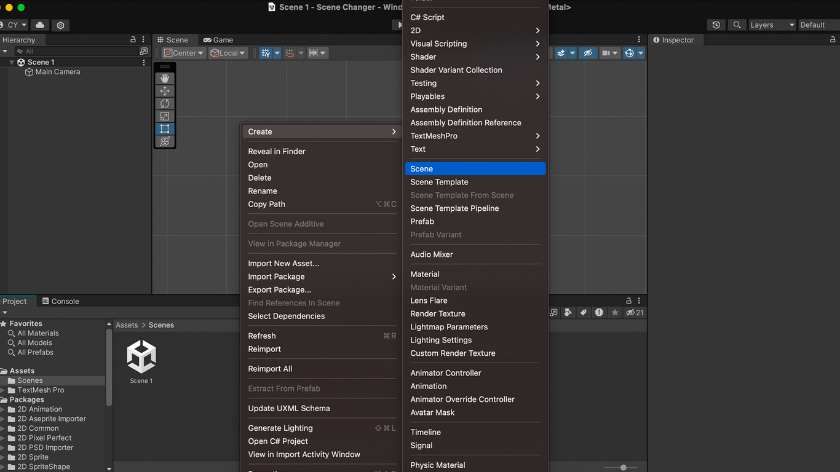The width and height of the screenshot is (840, 472).
Task: Open the Undo History clock icon
Action: pos(716,25)
